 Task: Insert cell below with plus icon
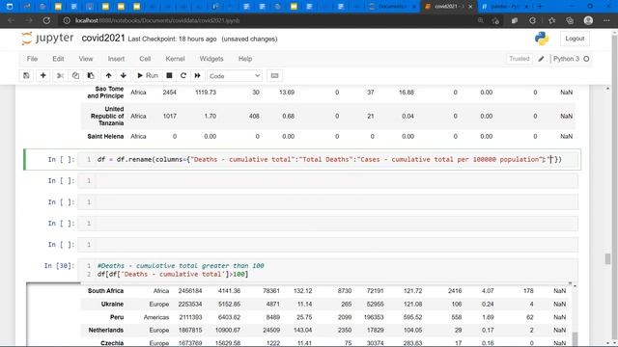[42, 75]
